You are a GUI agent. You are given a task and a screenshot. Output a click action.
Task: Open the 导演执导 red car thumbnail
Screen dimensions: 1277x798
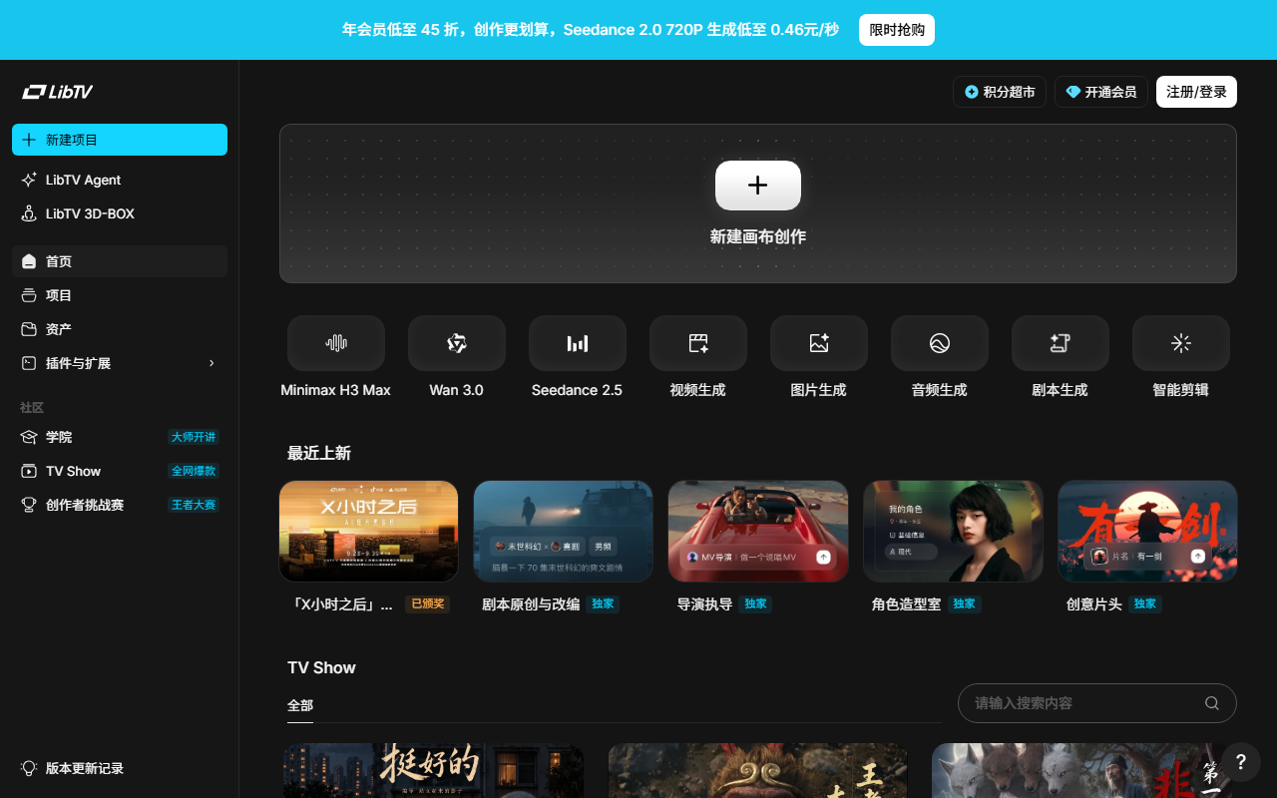(x=758, y=531)
